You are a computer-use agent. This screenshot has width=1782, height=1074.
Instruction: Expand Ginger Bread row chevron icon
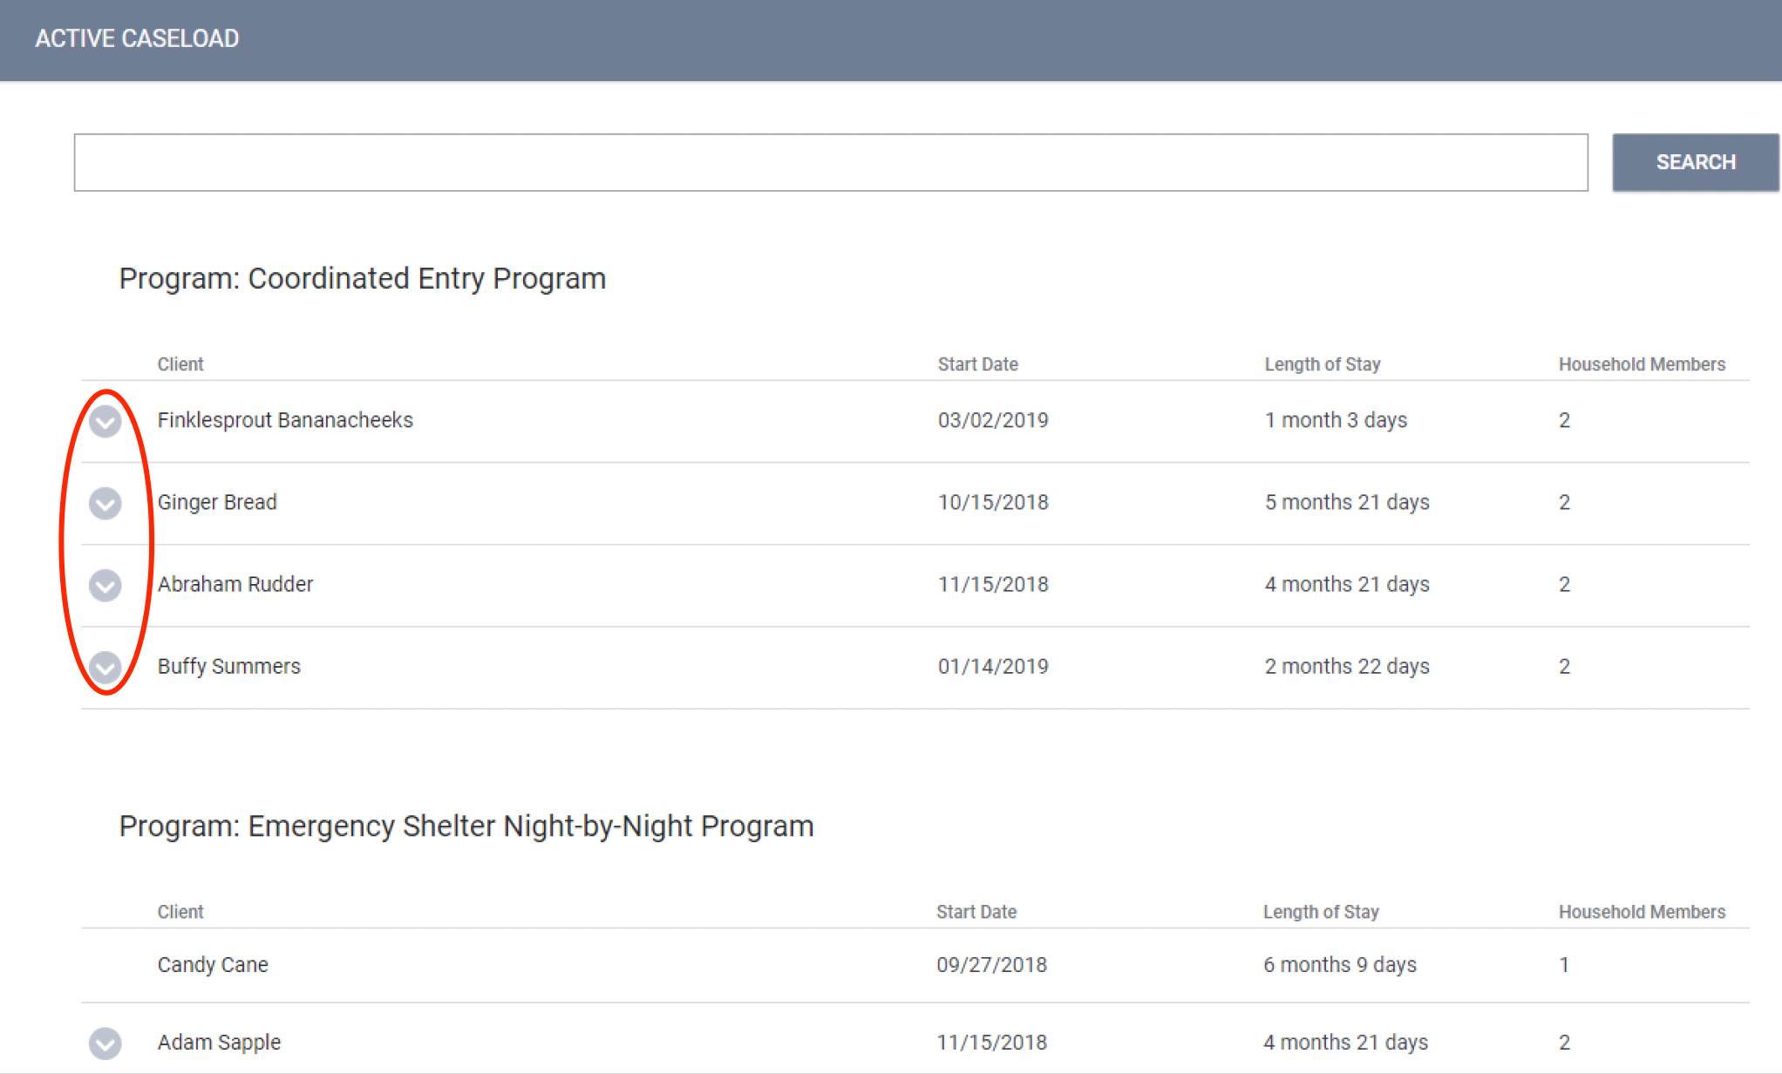pos(105,503)
